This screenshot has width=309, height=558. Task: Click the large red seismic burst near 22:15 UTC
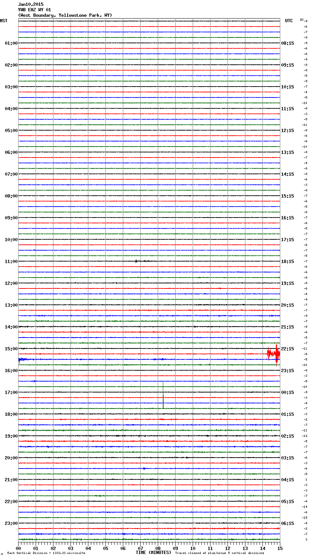pyautogui.click(x=274, y=354)
